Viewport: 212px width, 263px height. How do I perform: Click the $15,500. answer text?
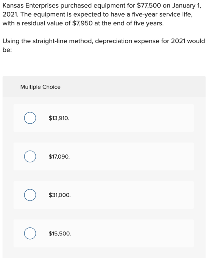[x=60, y=233]
